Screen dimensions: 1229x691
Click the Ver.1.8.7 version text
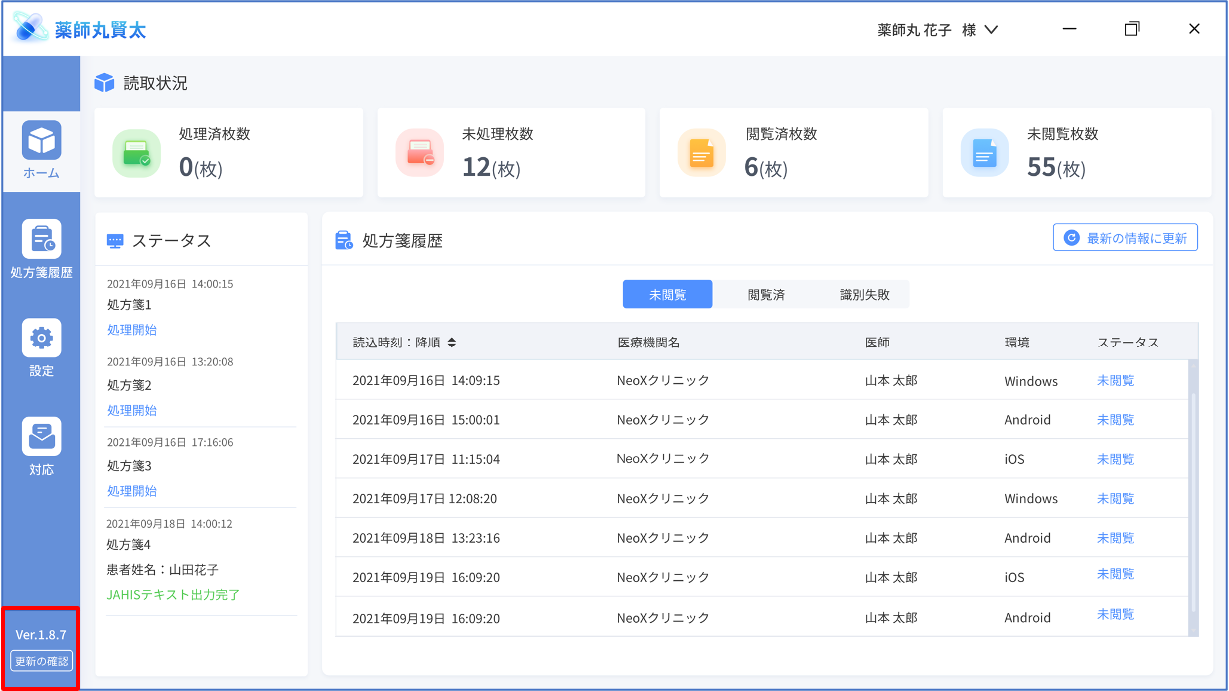[x=41, y=635]
